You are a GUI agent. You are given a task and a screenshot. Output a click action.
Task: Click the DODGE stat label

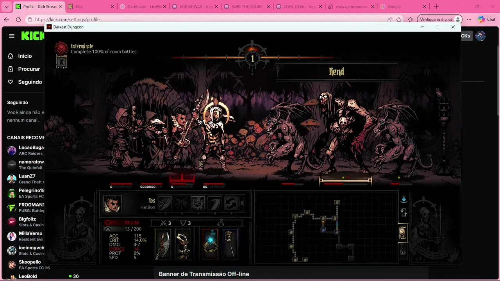pyautogui.click(x=117, y=249)
